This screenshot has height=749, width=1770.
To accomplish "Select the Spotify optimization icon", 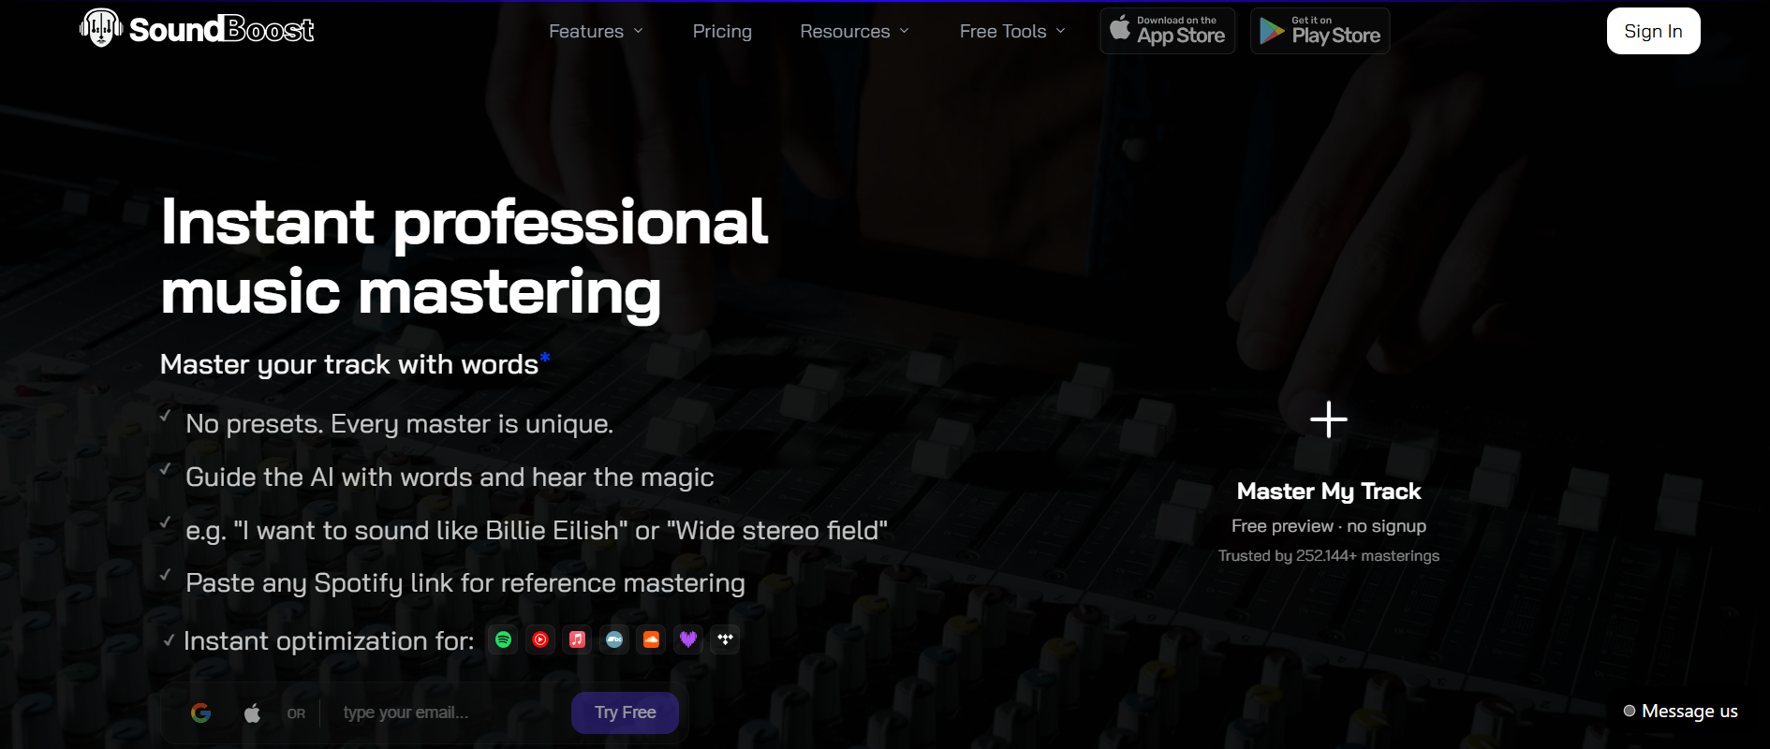I will (504, 639).
